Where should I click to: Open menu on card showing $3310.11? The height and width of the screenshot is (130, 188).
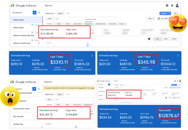[92, 56]
